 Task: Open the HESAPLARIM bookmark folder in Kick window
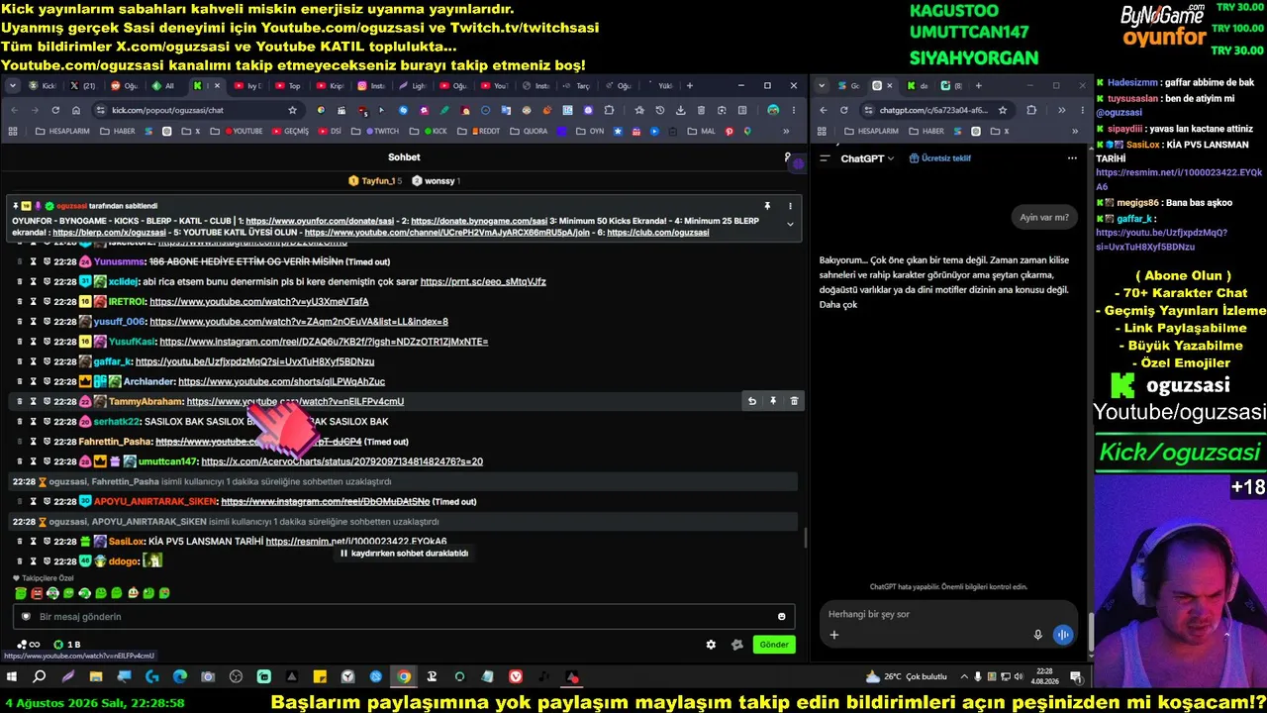61,131
